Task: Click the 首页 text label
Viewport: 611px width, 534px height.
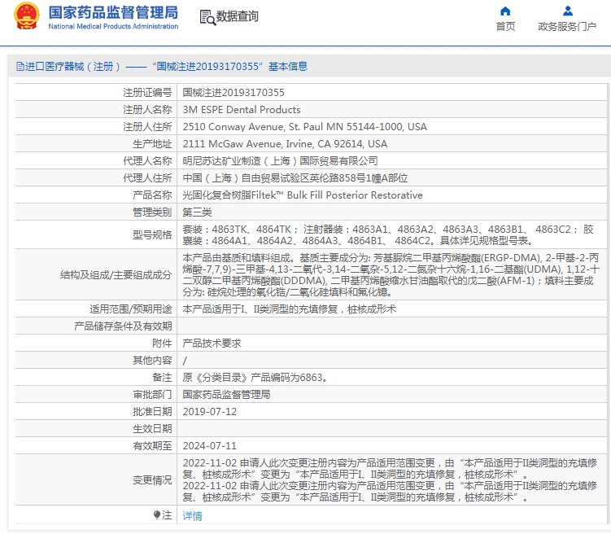Action: click(x=505, y=26)
